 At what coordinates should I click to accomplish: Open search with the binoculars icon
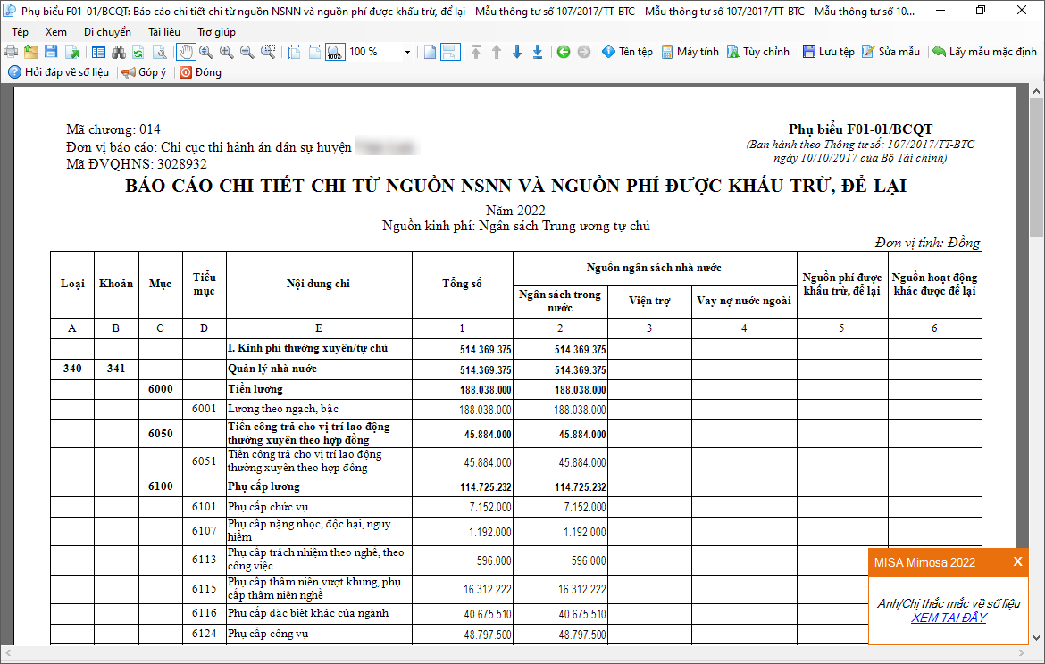pos(119,52)
